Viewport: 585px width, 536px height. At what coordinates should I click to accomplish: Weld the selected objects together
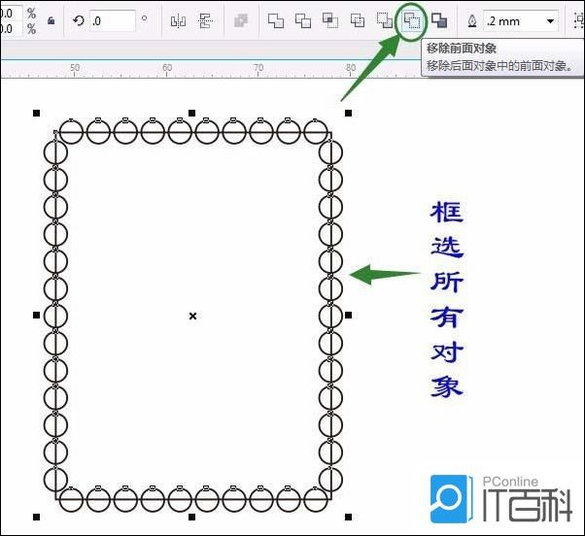(x=276, y=20)
